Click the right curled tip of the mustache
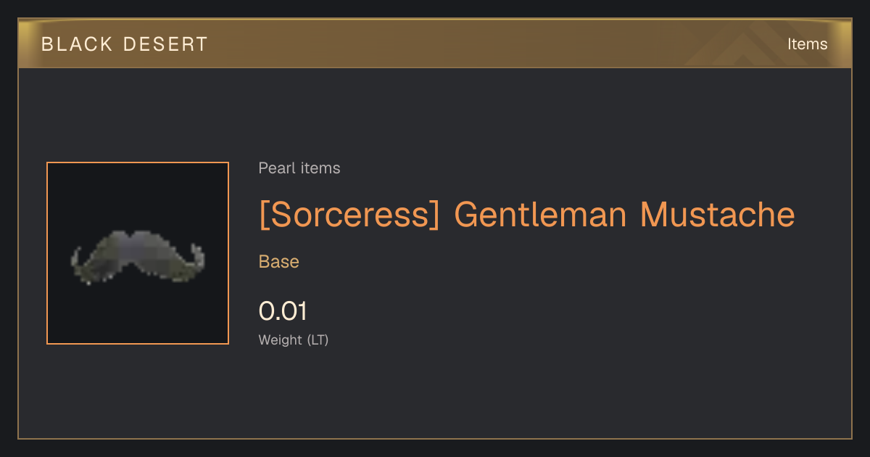870x457 pixels. pos(196,260)
